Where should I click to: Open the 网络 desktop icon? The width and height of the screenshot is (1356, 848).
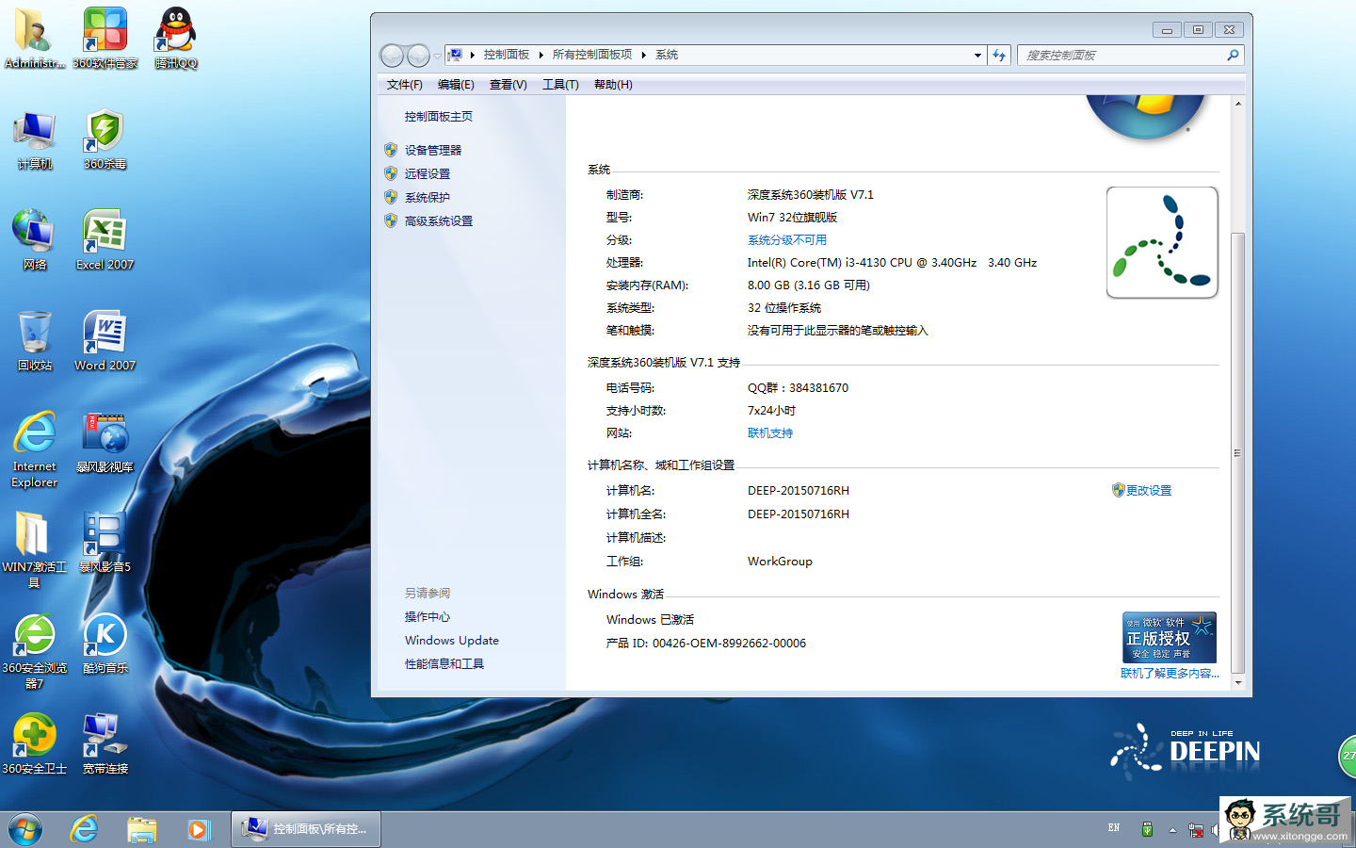click(35, 240)
